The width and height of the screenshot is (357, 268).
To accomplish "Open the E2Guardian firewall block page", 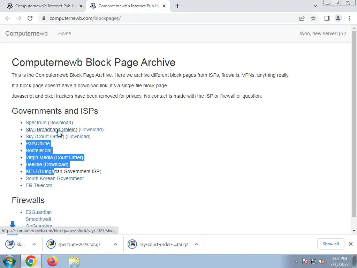I will pos(39,213).
